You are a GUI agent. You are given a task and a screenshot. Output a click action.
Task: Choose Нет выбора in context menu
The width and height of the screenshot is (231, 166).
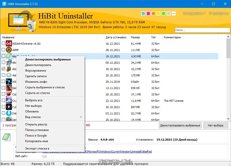[50, 106]
